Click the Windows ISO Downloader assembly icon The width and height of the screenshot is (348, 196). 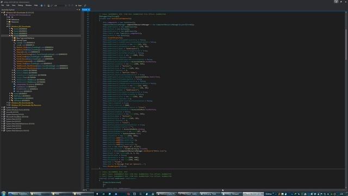pos(4,13)
